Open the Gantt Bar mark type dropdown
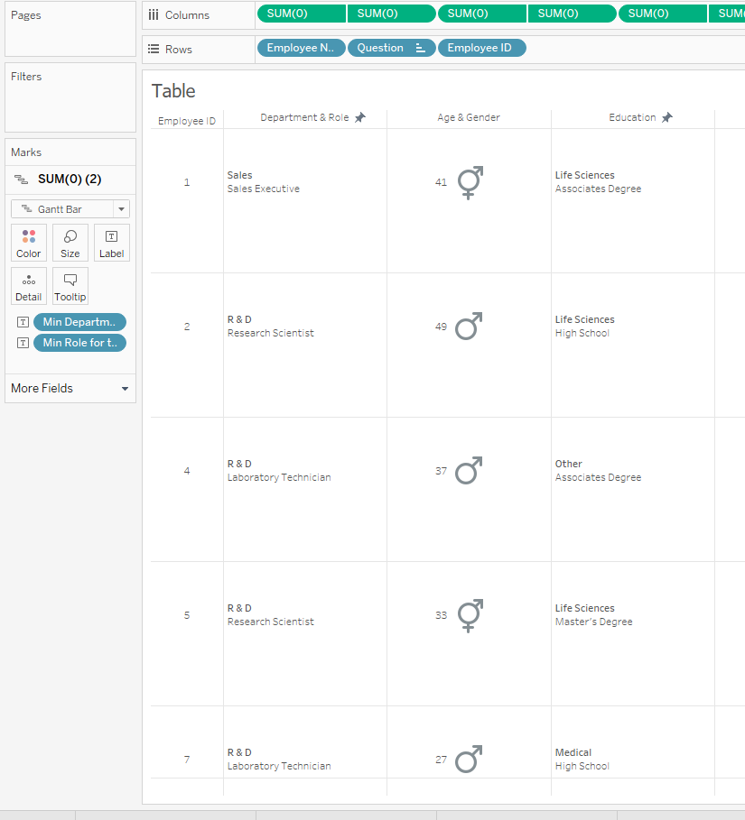 click(121, 209)
